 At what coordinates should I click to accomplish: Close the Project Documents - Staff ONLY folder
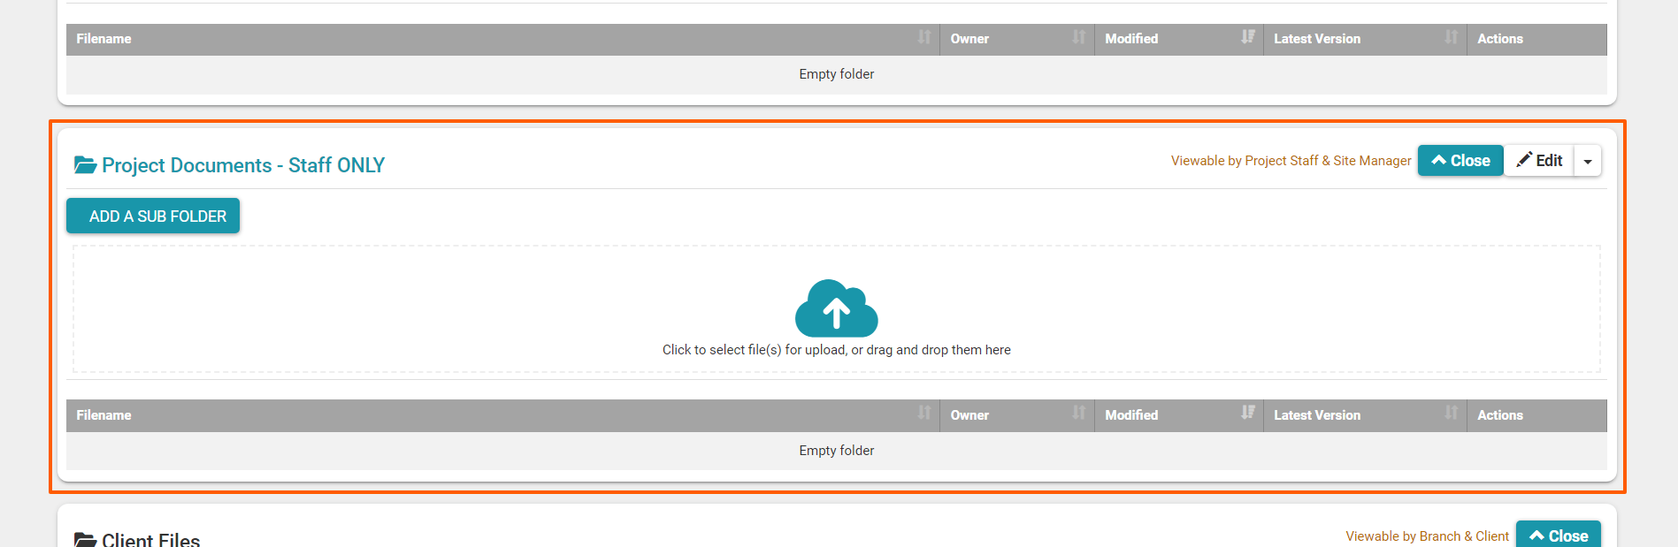(1460, 161)
